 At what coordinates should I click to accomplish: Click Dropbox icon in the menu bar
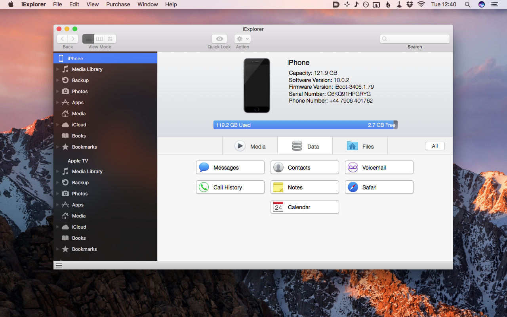pos(410,4)
